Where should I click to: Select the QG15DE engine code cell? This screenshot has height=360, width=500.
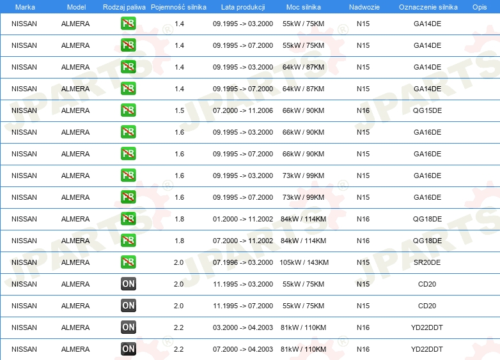427,110
